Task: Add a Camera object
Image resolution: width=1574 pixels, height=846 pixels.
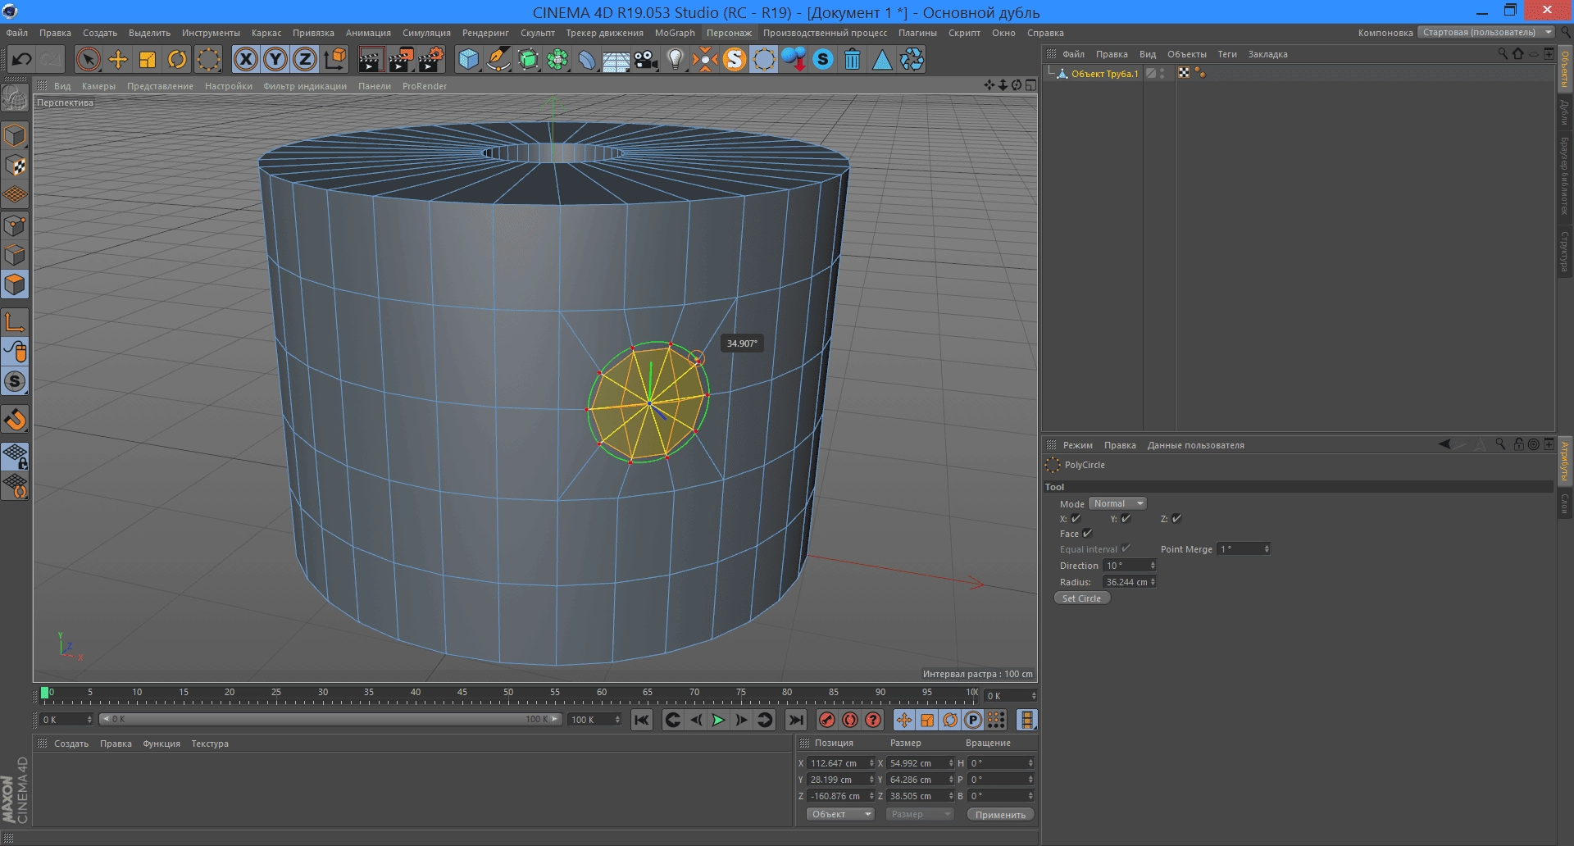Action: [646, 59]
